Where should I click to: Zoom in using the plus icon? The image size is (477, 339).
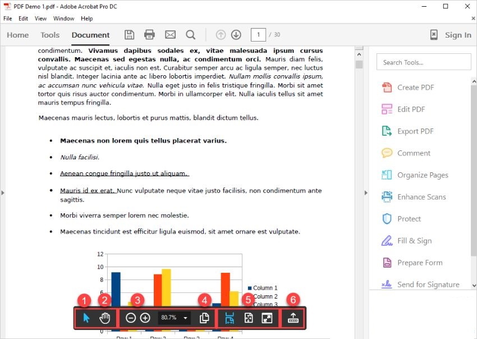[145, 318]
